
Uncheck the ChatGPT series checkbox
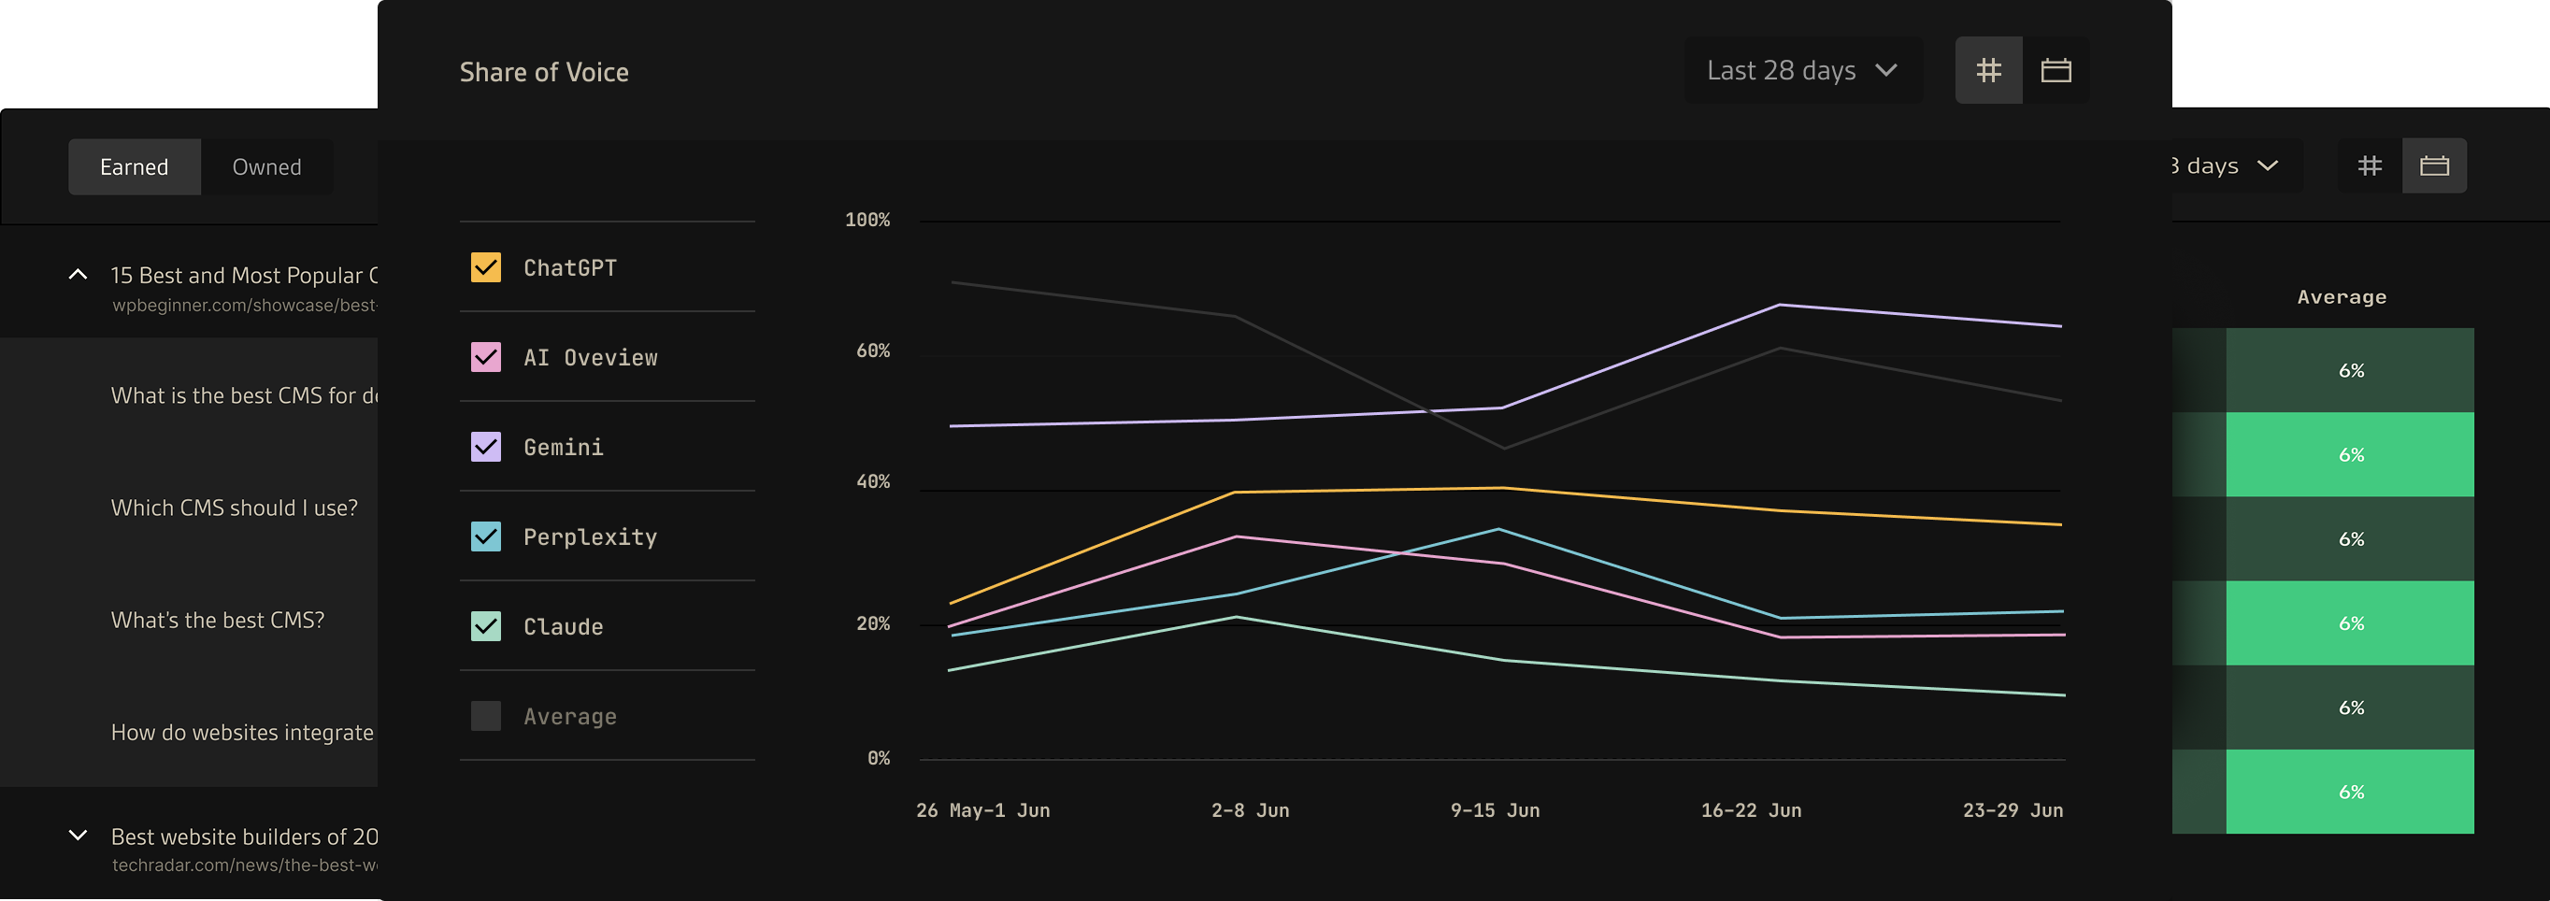pos(485,267)
